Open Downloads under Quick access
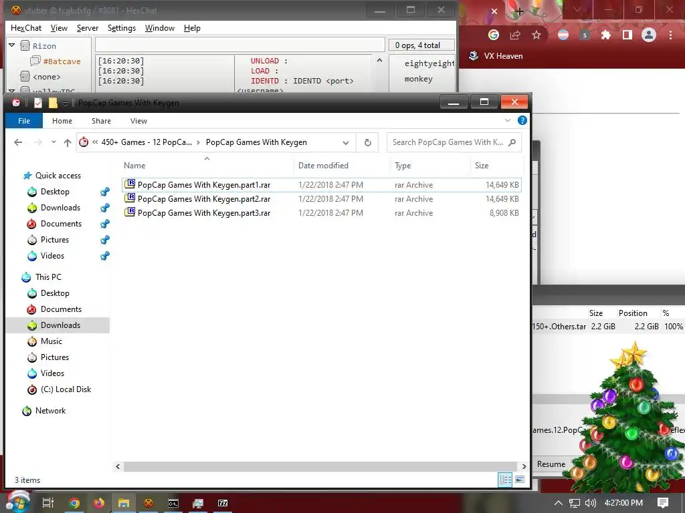 60,208
